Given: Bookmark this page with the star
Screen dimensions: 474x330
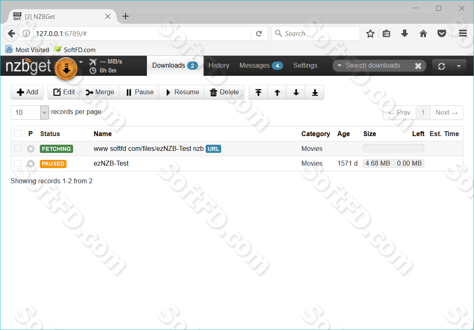Looking at the screenshot, I should (x=370, y=34).
